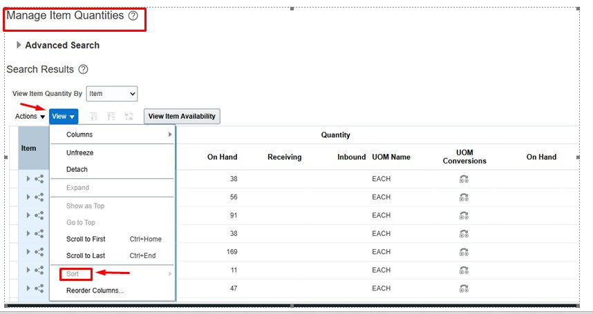Click hierarchy icon in the 56 row

39,197
